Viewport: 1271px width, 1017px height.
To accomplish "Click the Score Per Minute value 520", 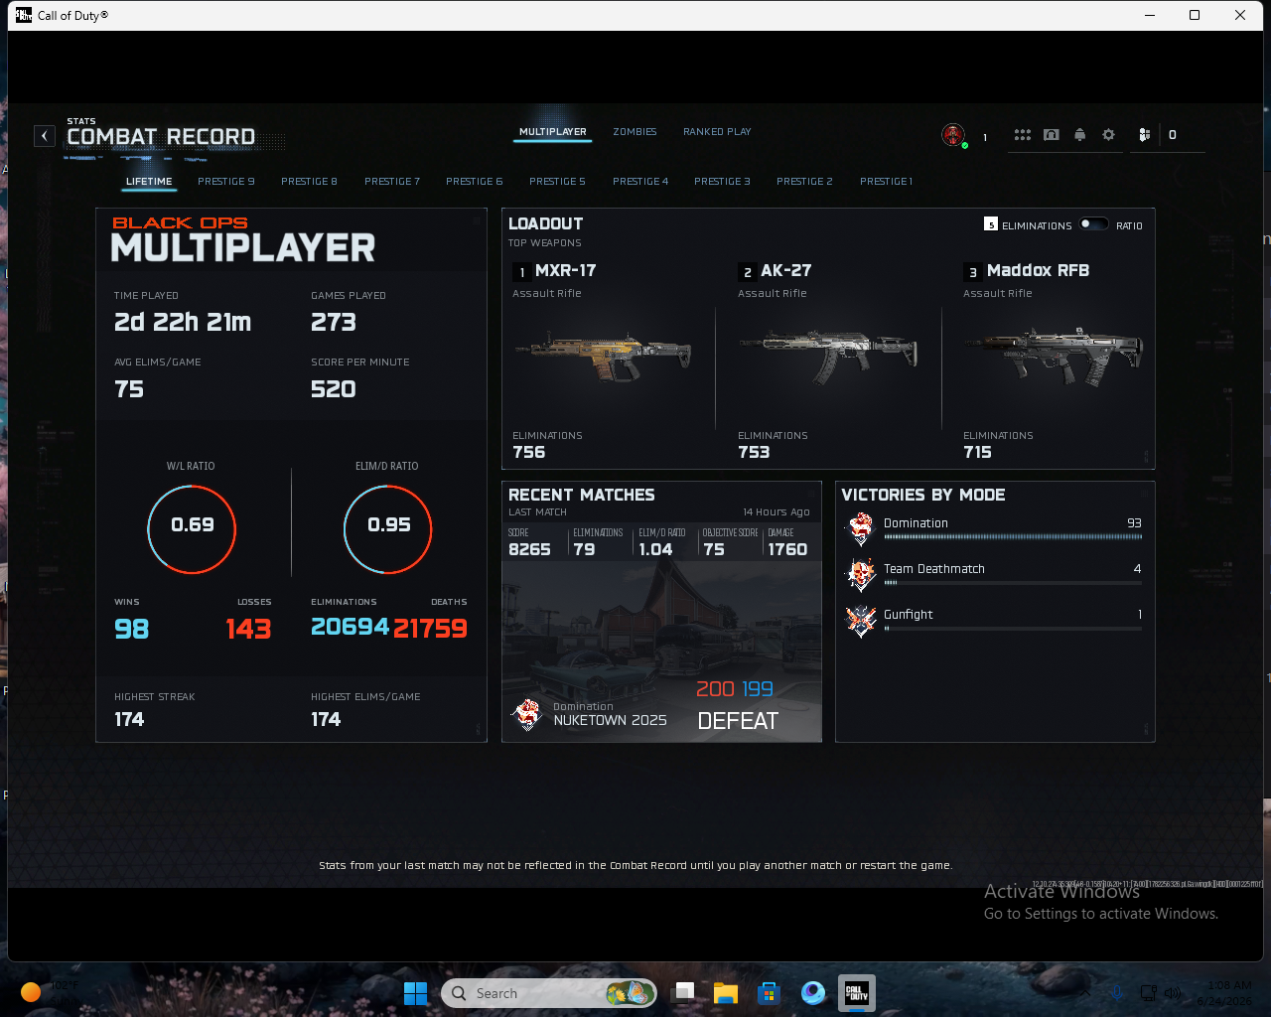I will [x=334, y=389].
